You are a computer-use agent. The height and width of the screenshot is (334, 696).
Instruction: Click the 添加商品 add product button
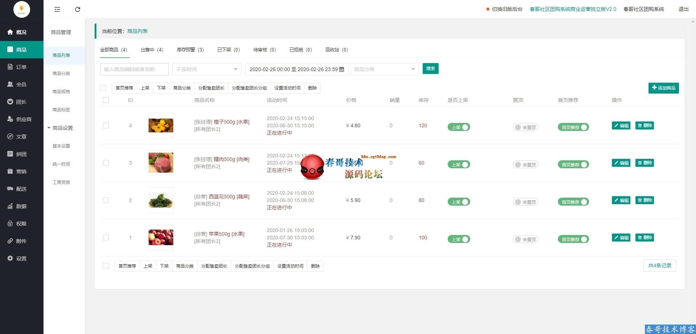(x=663, y=88)
